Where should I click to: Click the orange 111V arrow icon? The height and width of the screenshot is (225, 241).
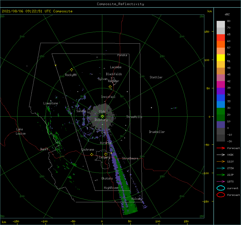(221, 161)
